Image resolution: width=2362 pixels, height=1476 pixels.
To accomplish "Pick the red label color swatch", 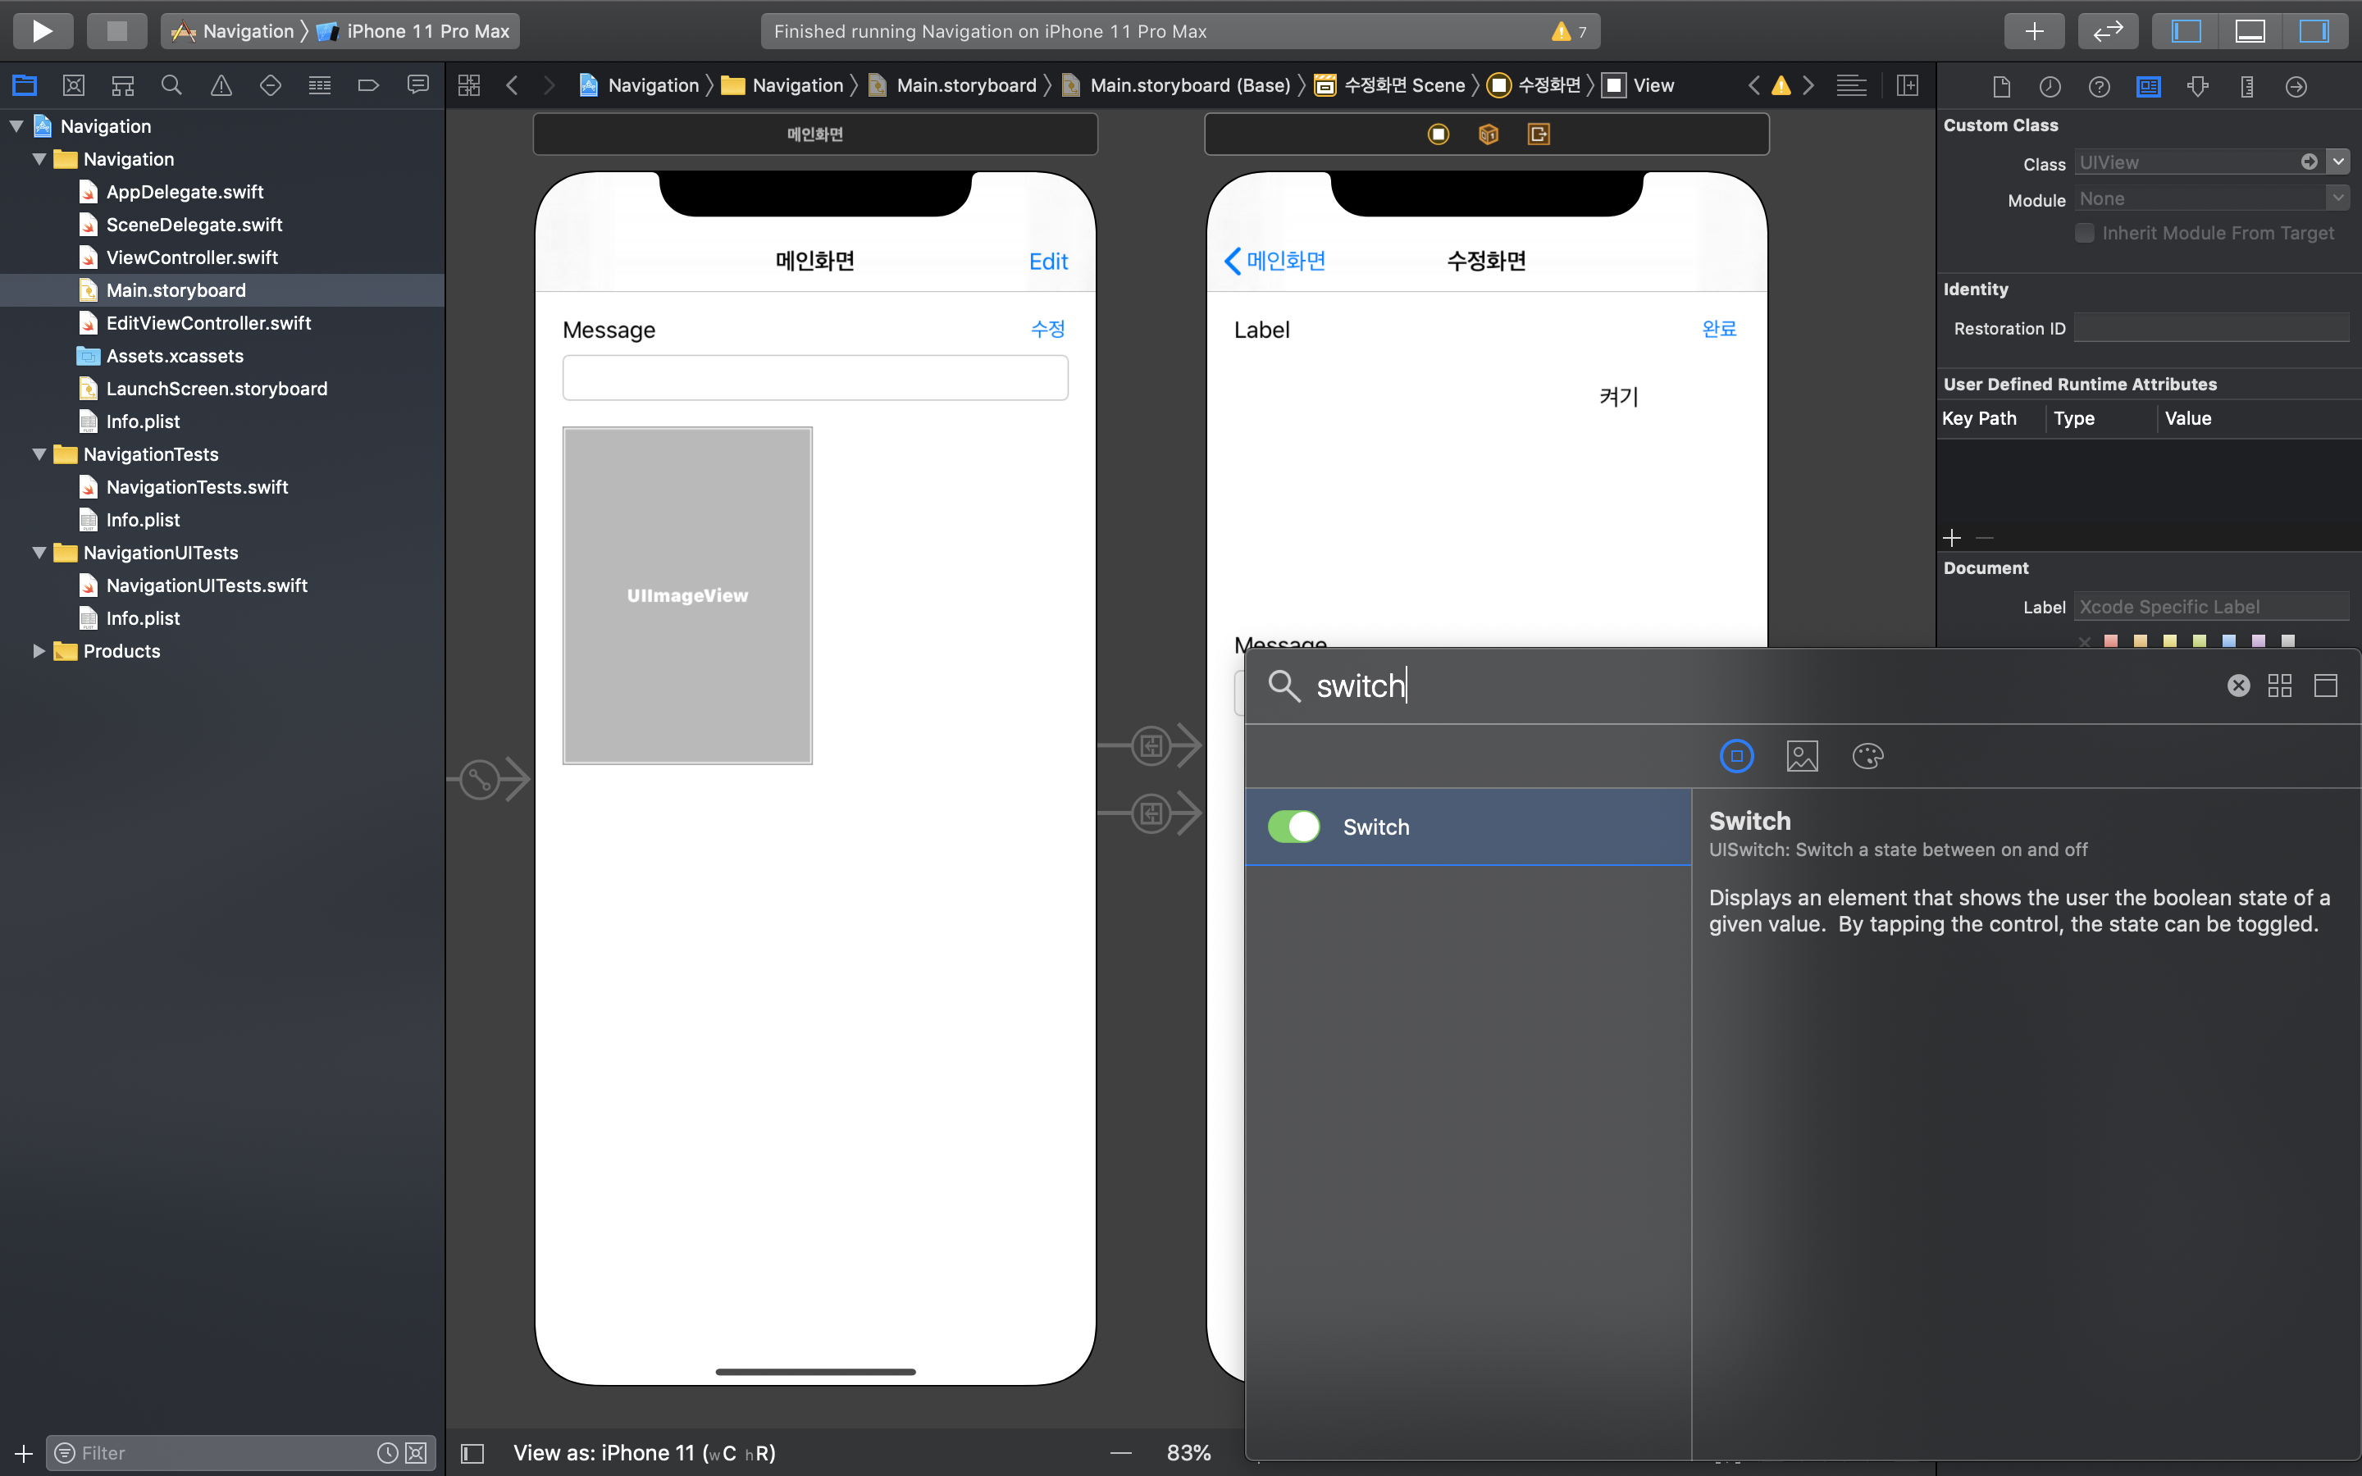I will 2111,641.
